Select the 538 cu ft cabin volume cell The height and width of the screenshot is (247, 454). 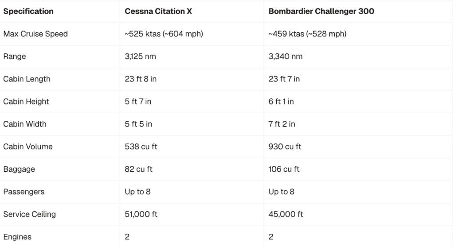point(141,147)
